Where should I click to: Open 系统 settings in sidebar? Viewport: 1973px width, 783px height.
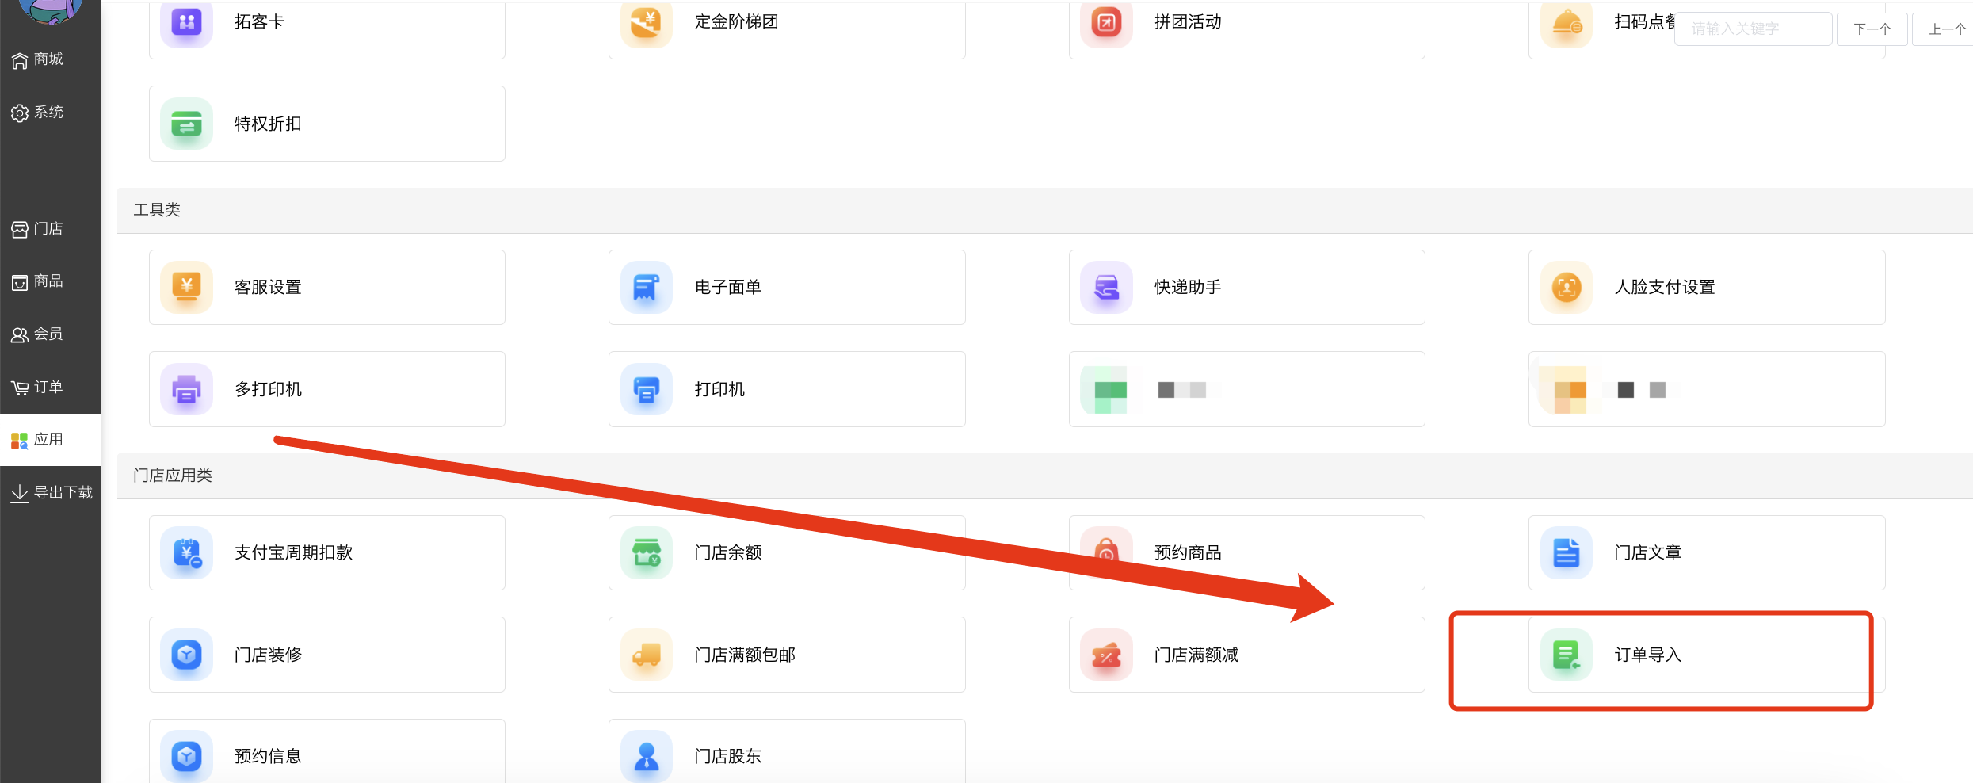(37, 113)
